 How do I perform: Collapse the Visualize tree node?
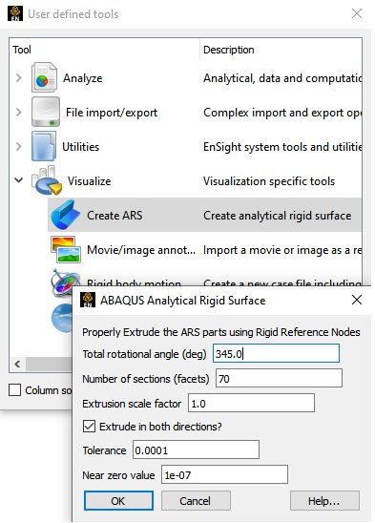(19, 180)
